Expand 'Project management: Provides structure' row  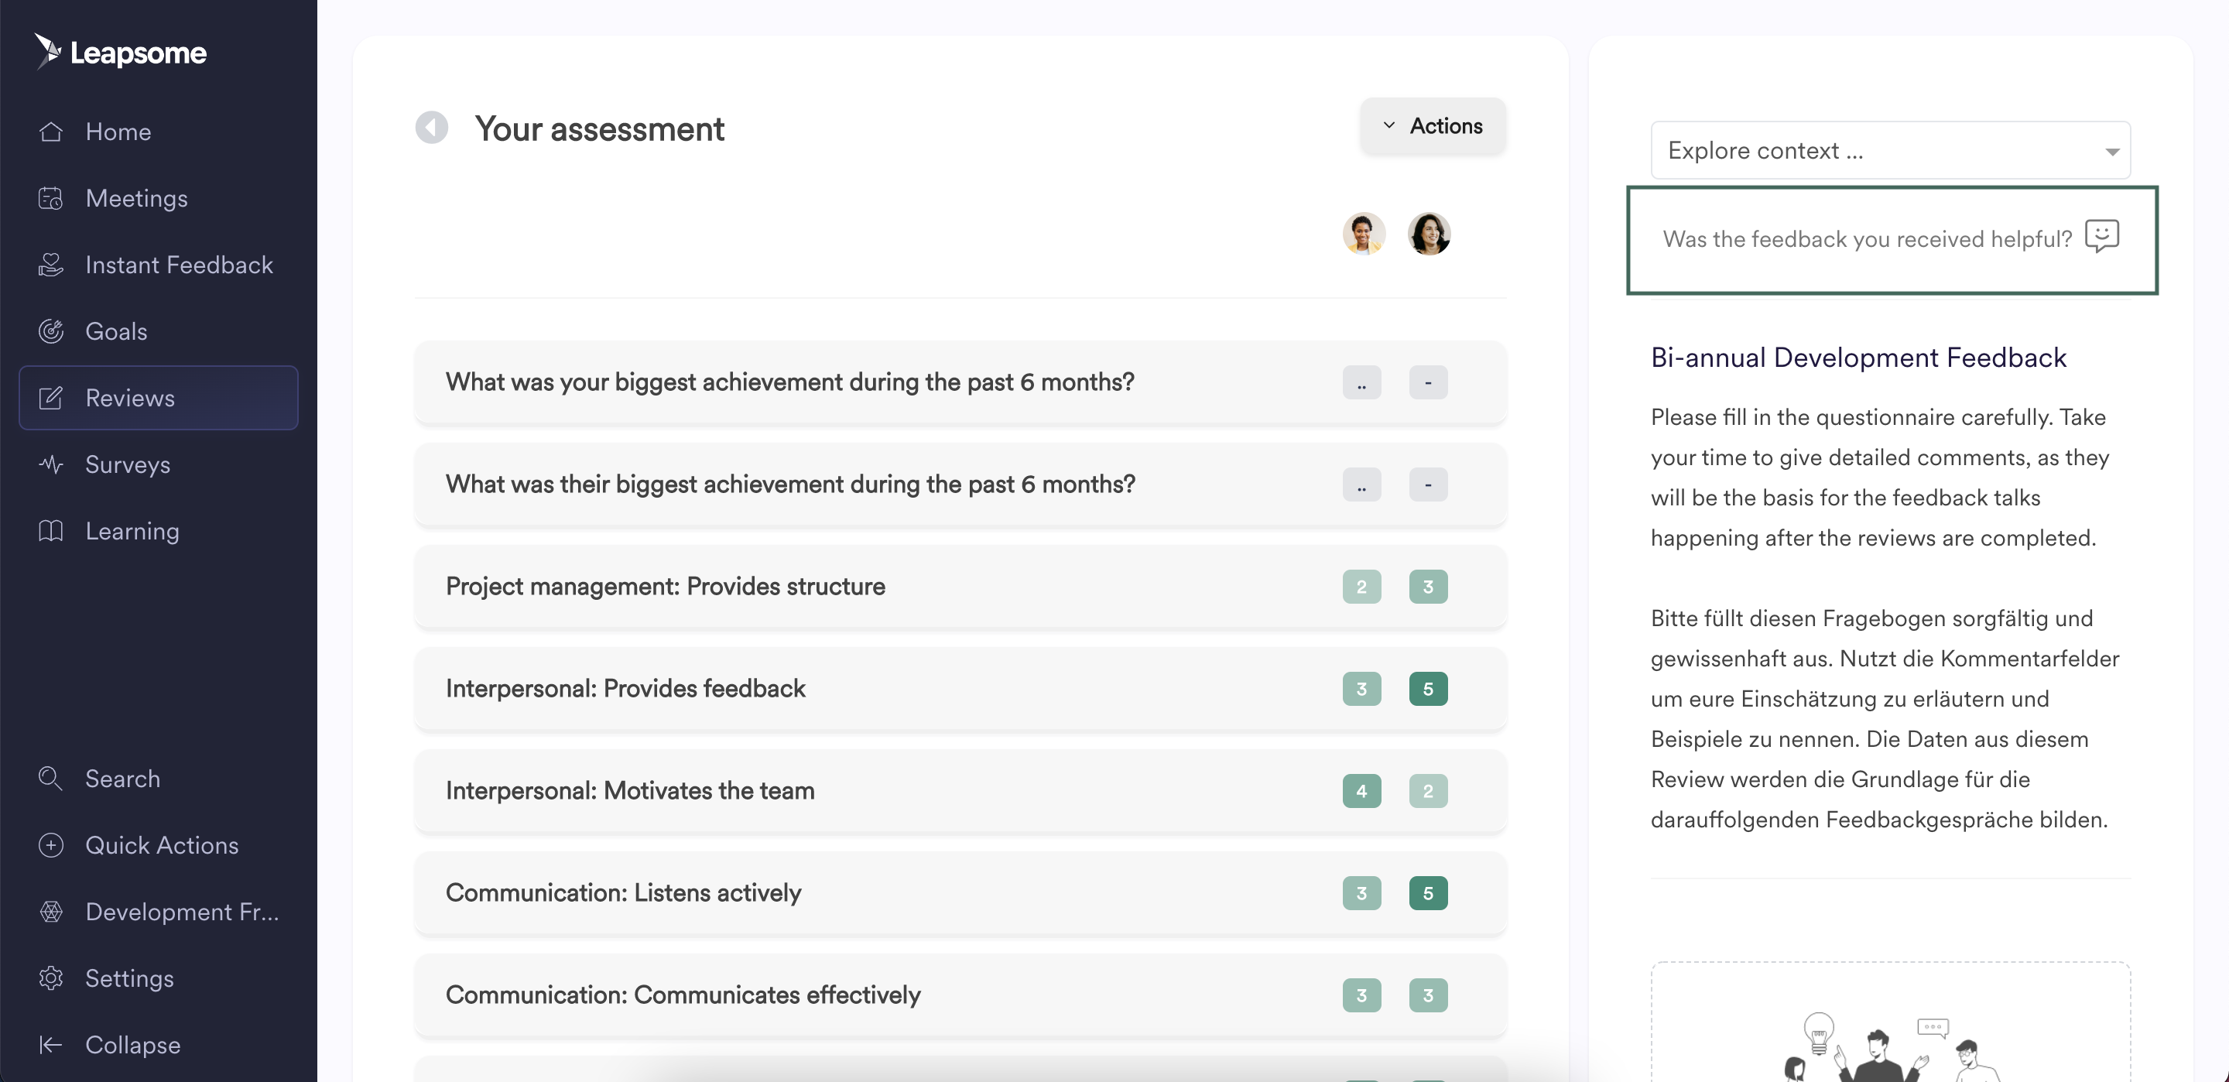tap(960, 586)
